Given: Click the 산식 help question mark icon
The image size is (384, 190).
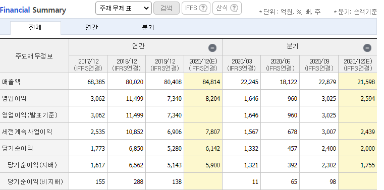Looking at the screenshot, I should (x=234, y=8).
